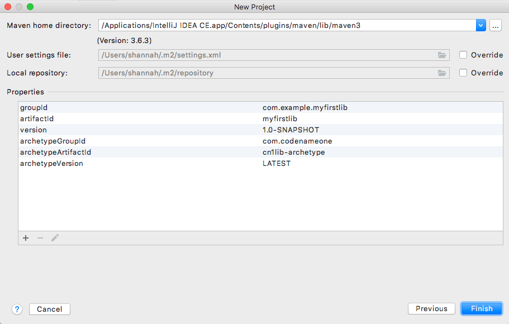Click the Maven home directory combo box

coord(279,25)
